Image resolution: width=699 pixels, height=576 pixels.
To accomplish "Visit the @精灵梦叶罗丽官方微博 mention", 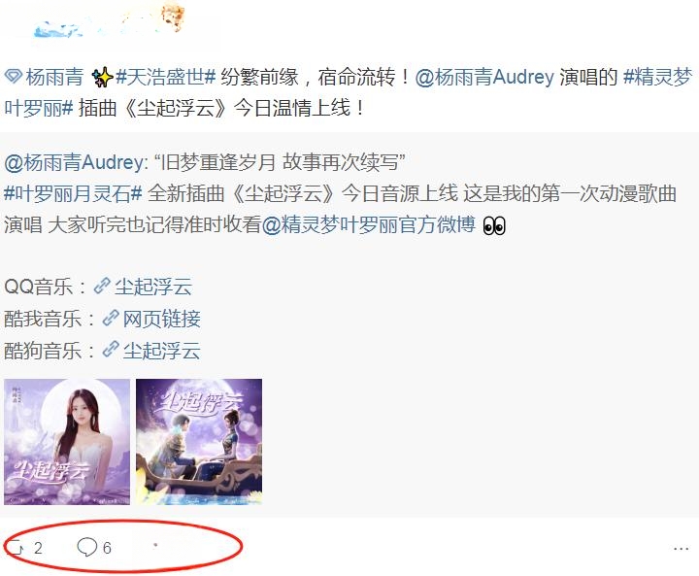I will click(x=369, y=224).
